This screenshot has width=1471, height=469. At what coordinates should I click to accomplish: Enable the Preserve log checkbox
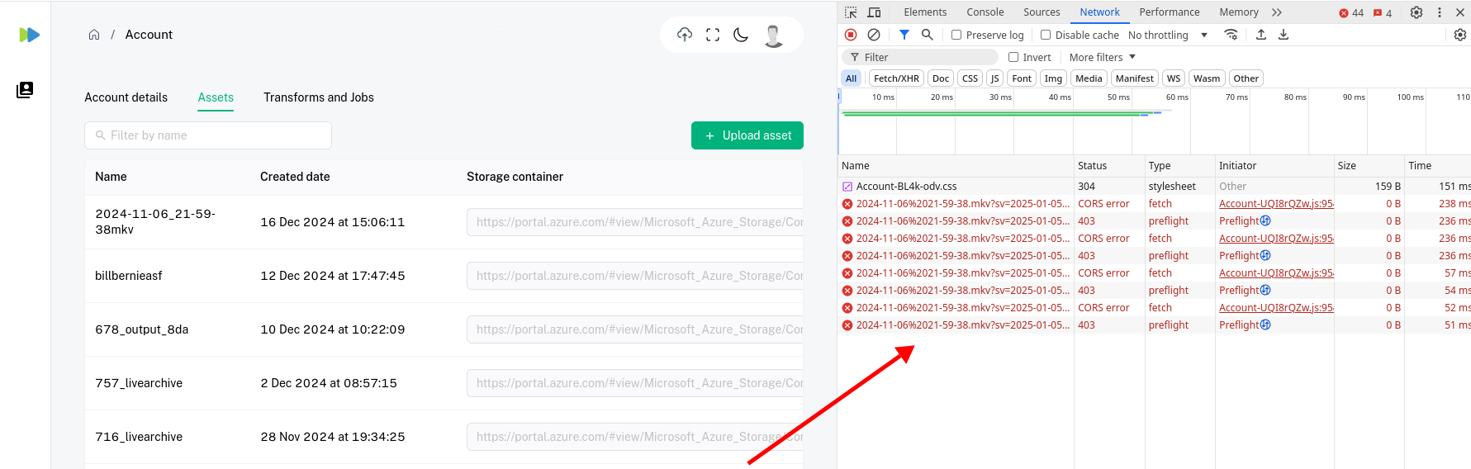click(x=956, y=35)
